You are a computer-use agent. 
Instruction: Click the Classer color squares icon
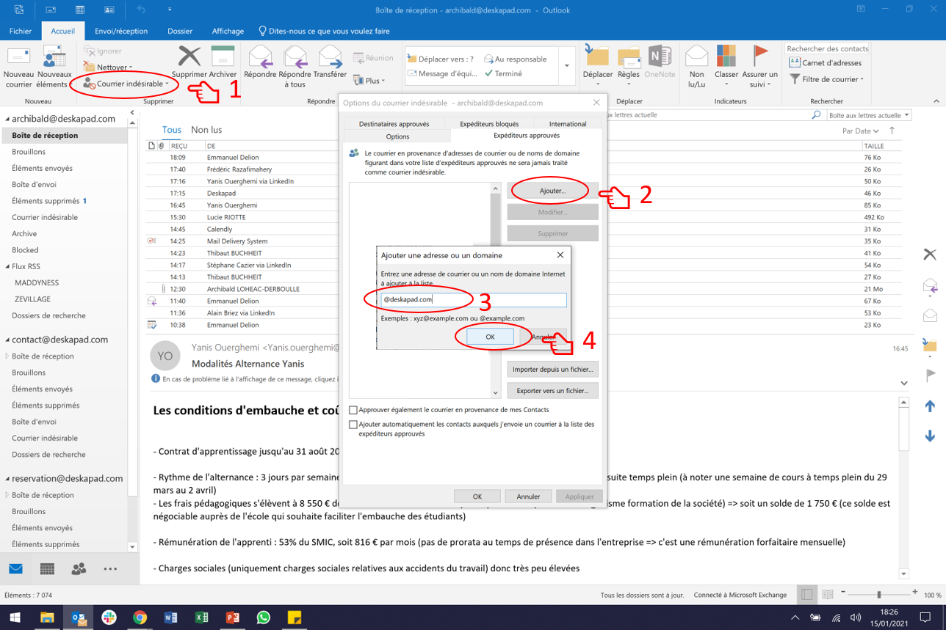click(726, 56)
